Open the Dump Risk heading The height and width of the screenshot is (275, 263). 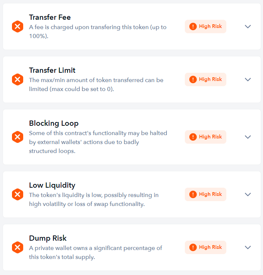tap(48, 238)
